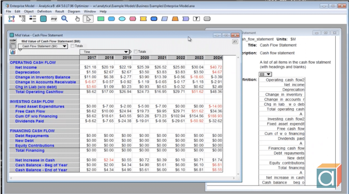Pick the light blue oval chance node
This screenshot has width=349, height=194.
pyautogui.click(x=122, y=19)
